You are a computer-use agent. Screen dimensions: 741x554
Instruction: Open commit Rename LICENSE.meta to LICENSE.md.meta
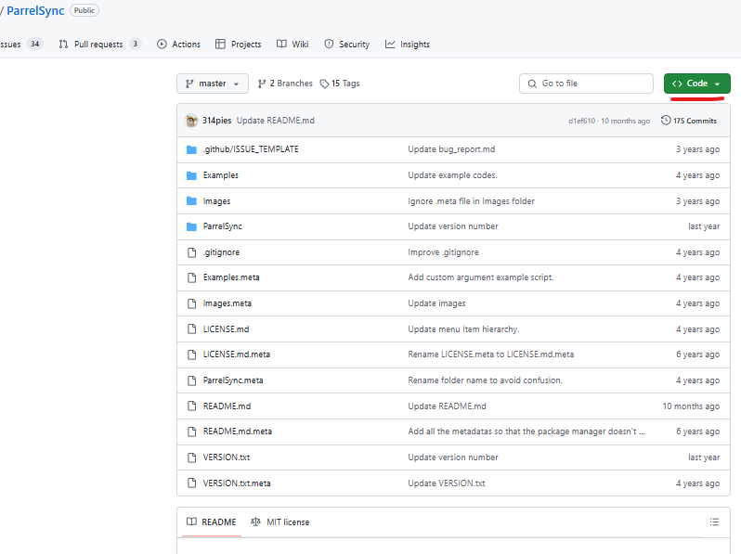point(491,354)
